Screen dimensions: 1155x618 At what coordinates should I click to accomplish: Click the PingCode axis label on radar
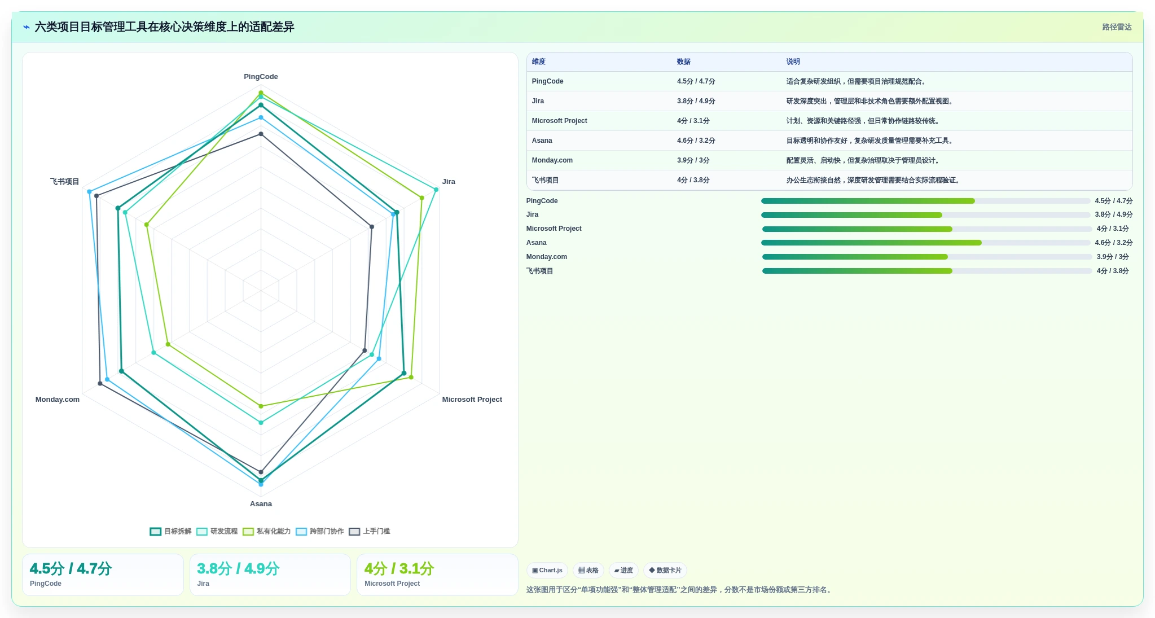(x=261, y=77)
